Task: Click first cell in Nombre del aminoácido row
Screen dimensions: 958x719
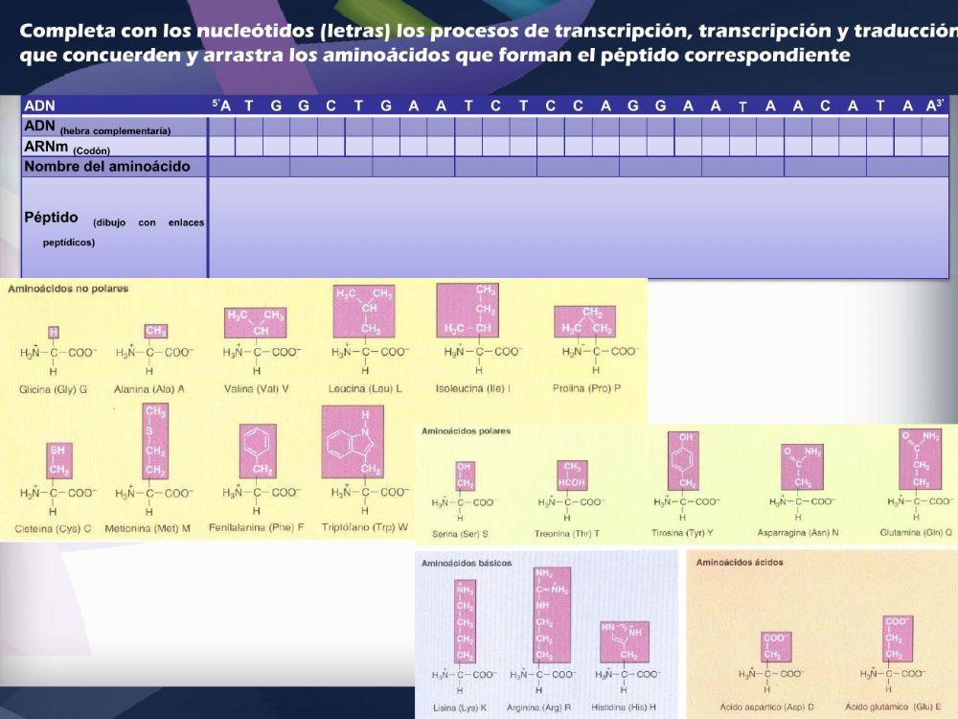Action: click(x=249, y=167)
